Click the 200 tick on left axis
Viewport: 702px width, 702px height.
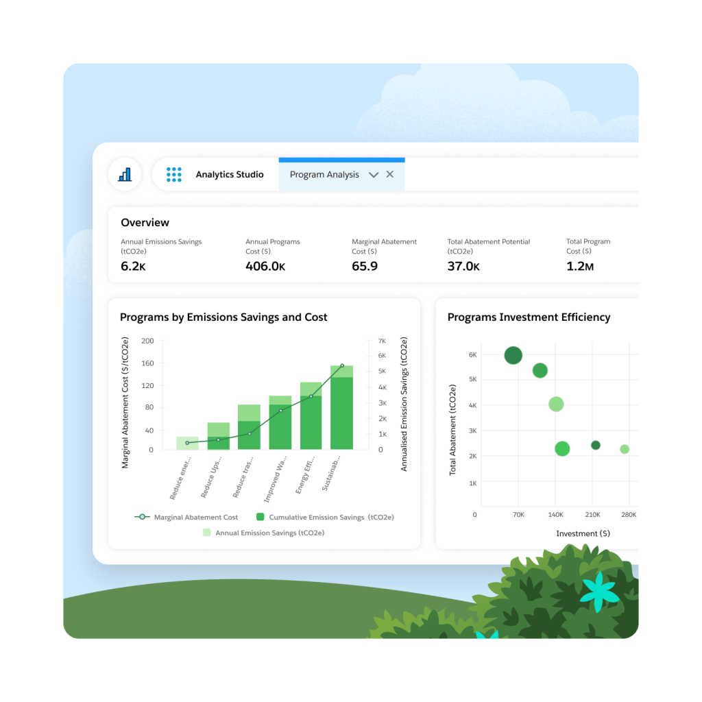coord(147,341)
